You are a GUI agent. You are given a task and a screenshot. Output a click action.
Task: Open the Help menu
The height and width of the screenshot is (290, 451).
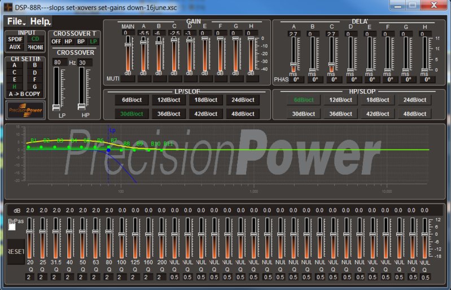pyautogui.click(x=40, y=21)
